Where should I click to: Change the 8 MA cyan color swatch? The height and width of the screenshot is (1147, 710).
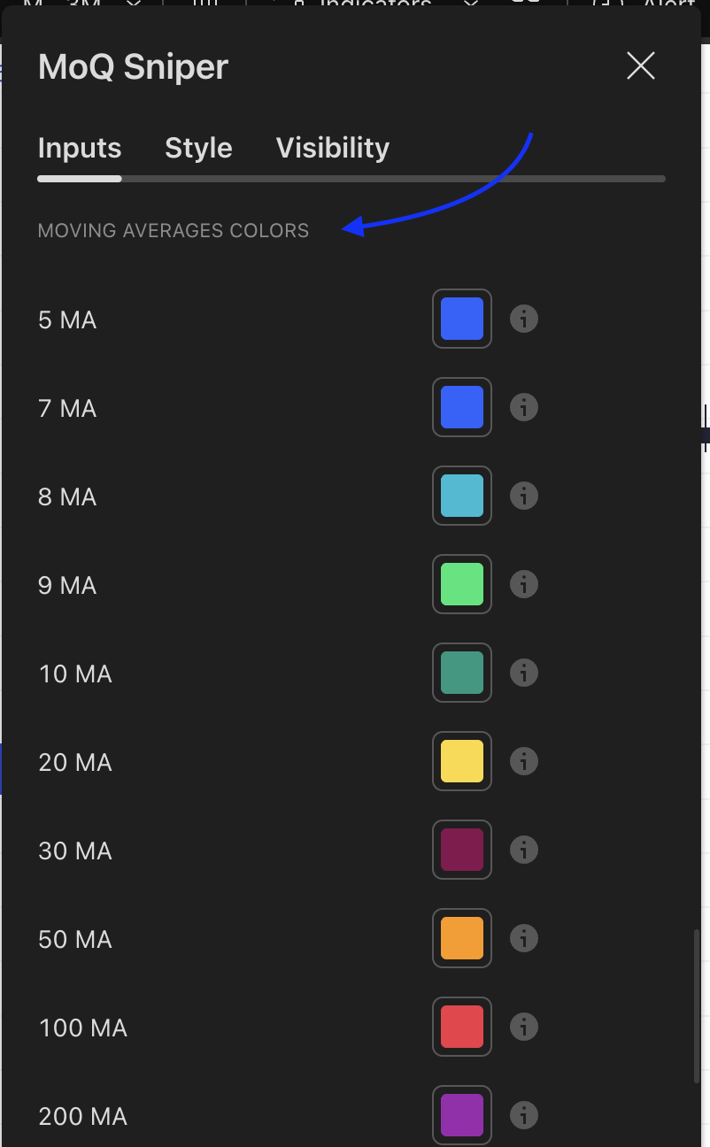(x=462, y=496)
